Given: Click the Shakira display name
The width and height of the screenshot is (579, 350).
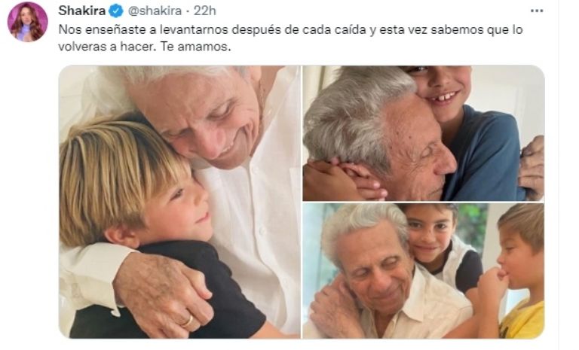Looking at the screenshot, I should (82, 11).
